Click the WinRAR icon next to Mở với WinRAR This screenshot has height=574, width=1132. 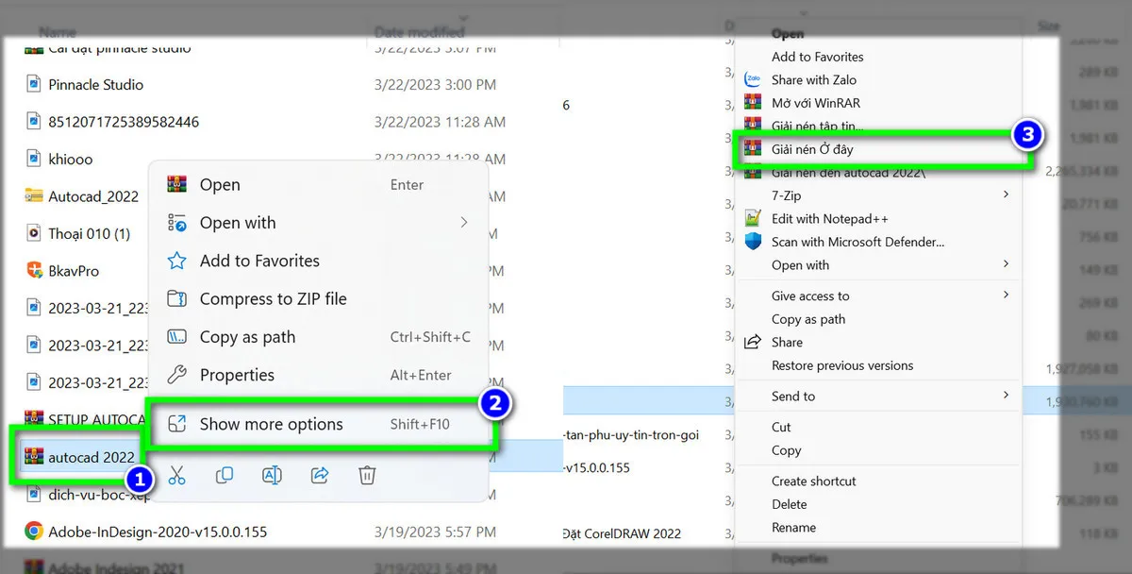[755, 102]
